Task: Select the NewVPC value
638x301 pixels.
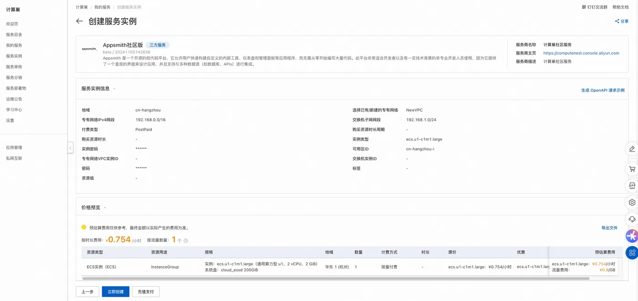Action: (x=414, y=110)
